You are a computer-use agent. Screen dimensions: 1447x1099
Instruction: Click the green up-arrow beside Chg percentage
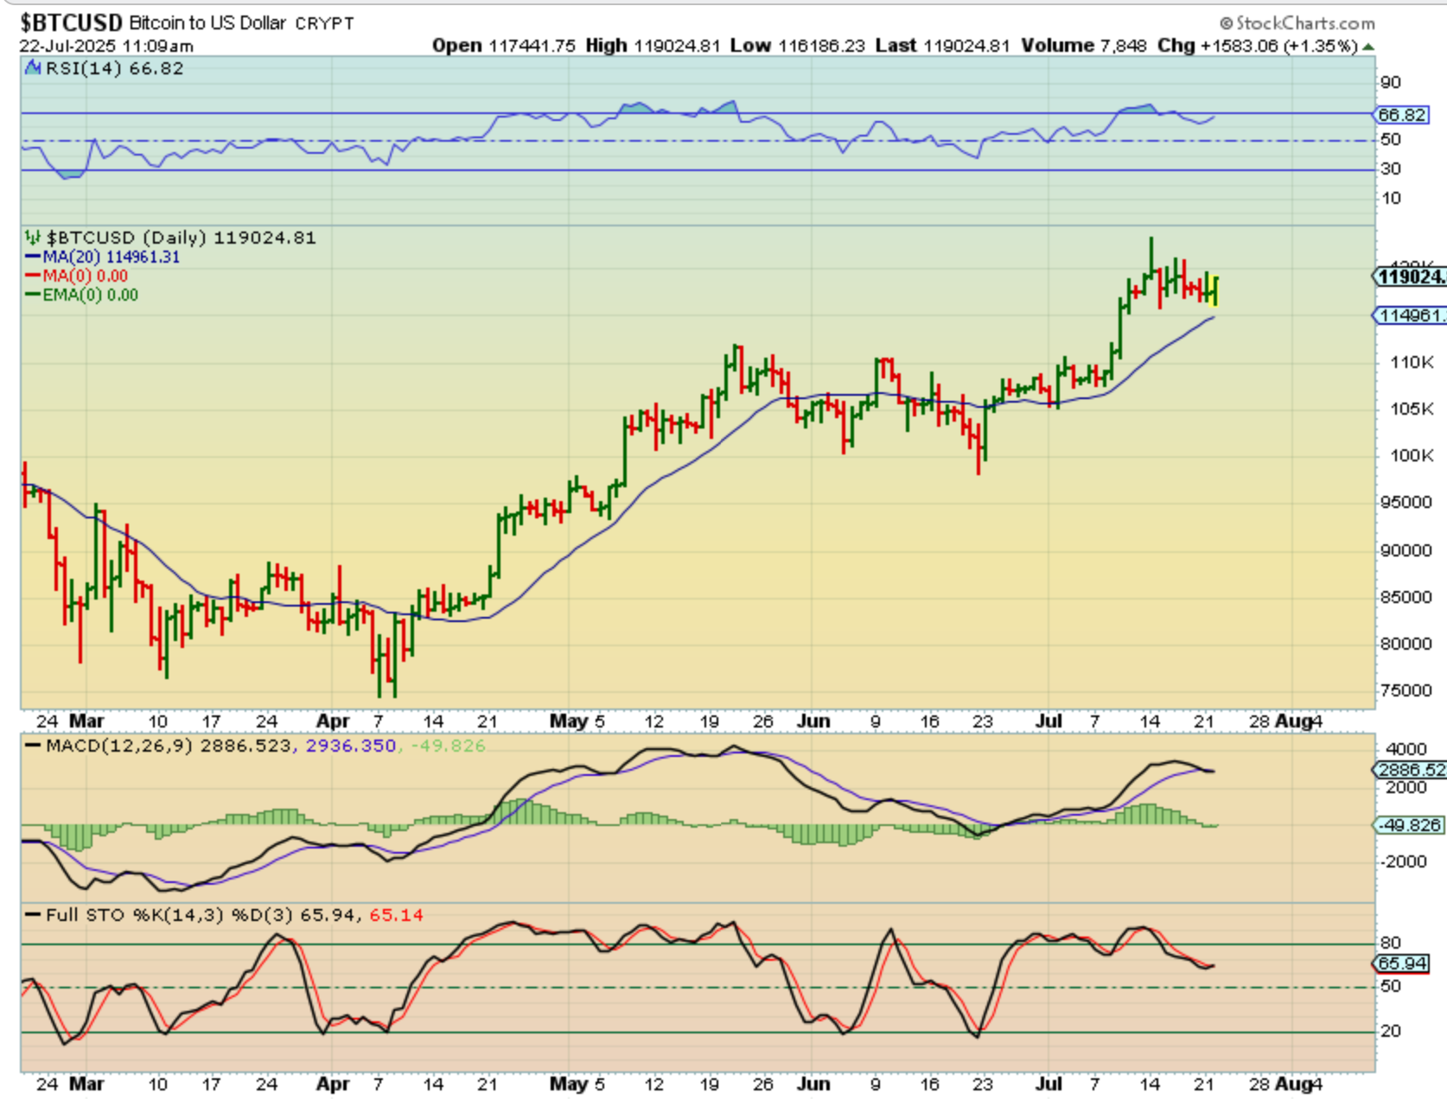pos(1367,47)
